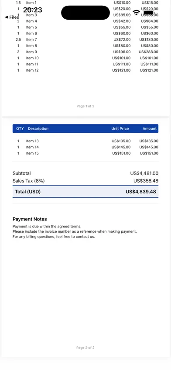Select the Item 10 description
The image size is (171, 372).
[32, 58]
